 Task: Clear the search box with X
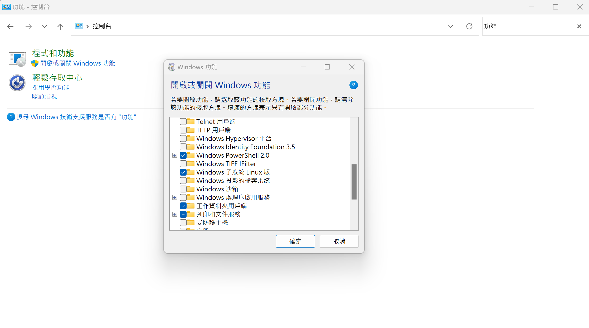click(x=579, y=26)
